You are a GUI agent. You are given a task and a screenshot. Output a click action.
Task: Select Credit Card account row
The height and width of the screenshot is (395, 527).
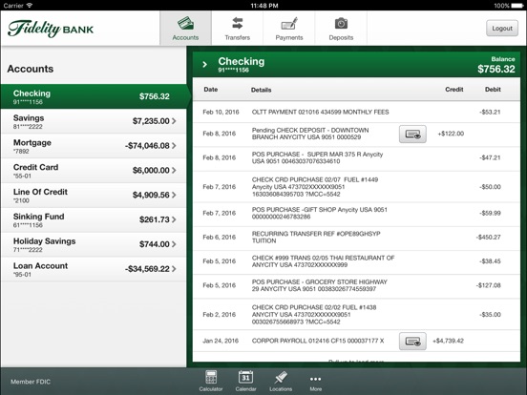point(94,171)
